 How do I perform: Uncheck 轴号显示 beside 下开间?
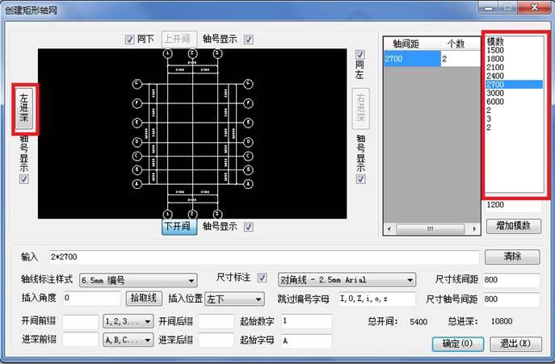pyautogui.click(x=249, y=227)
